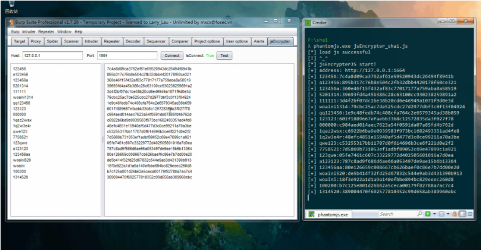The height and width of the screenshot is (250, 481).
Task: Open the Recycle Bin desktop icon
Action: (11, 7)
